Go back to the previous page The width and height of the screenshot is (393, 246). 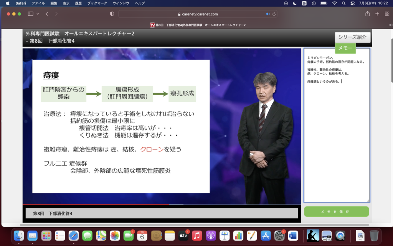[x=47, y=14]
